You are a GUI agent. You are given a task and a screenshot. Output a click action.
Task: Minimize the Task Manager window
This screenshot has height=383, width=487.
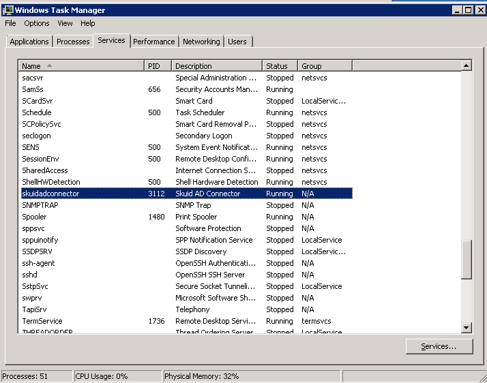point(456,10)
